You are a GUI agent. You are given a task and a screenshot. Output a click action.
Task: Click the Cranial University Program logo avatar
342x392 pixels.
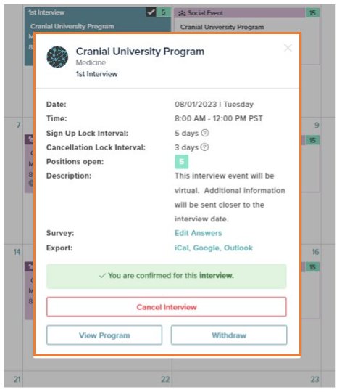click(x=57, y=57)
